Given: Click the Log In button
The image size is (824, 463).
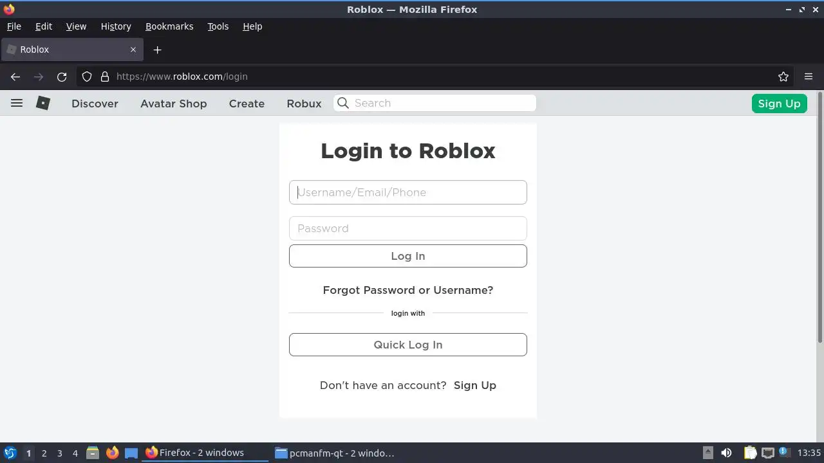Looking at the screenshot, I should (408, 256).
